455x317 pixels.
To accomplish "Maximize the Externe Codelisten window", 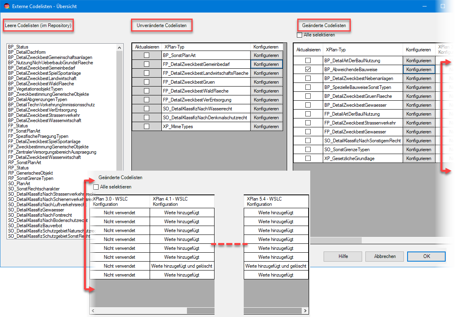I will [x=443, y=6].
